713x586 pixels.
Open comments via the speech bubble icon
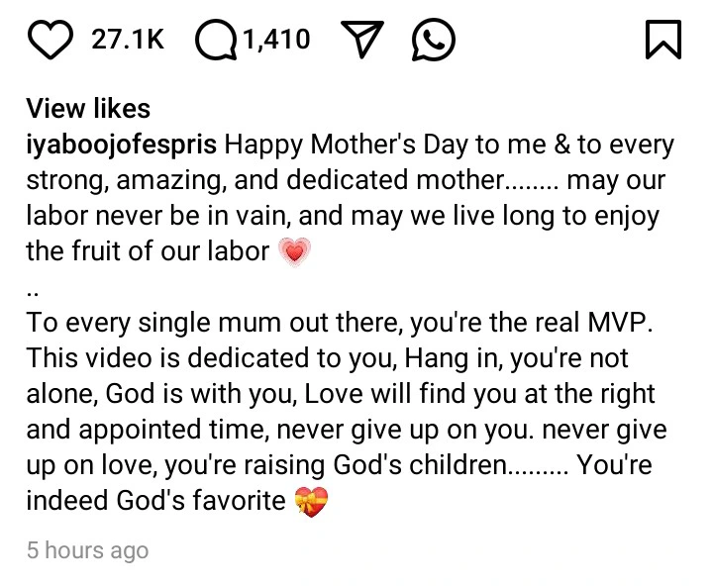tap(217, 40)
